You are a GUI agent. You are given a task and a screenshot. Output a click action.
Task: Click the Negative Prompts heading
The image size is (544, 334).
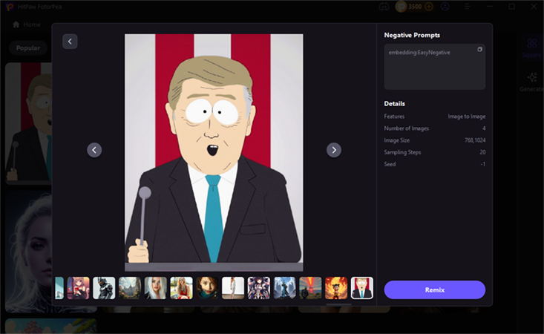pyautogui.click(x=412, y=35)
